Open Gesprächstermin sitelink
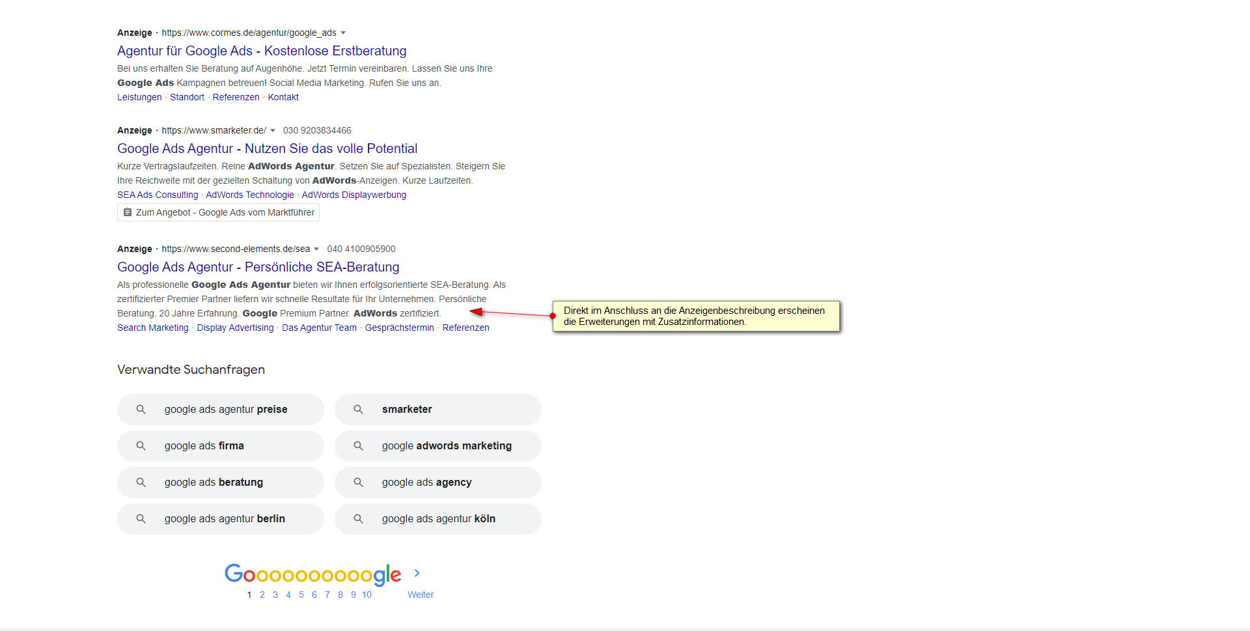 click(399, 328)
